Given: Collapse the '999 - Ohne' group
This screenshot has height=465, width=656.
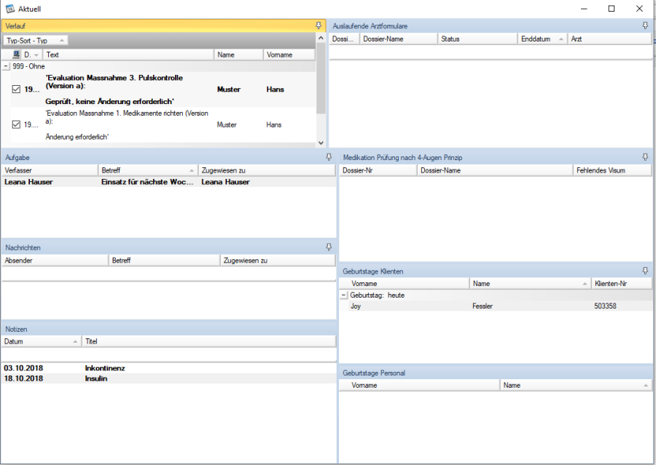Looking at the screenshot, I should 7,66.
